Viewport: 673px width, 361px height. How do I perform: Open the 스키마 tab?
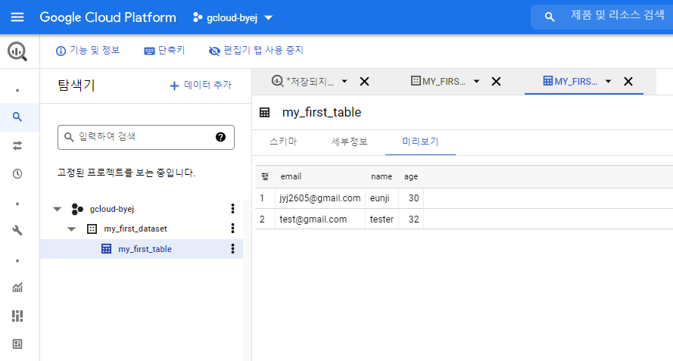tap(283, 142)
